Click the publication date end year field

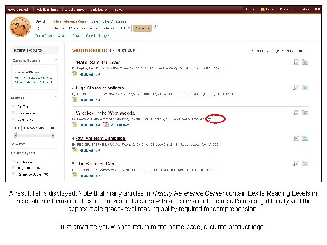point(52,128)
